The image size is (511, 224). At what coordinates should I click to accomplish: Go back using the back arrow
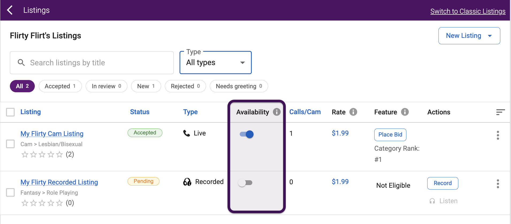tap(10, 10)
